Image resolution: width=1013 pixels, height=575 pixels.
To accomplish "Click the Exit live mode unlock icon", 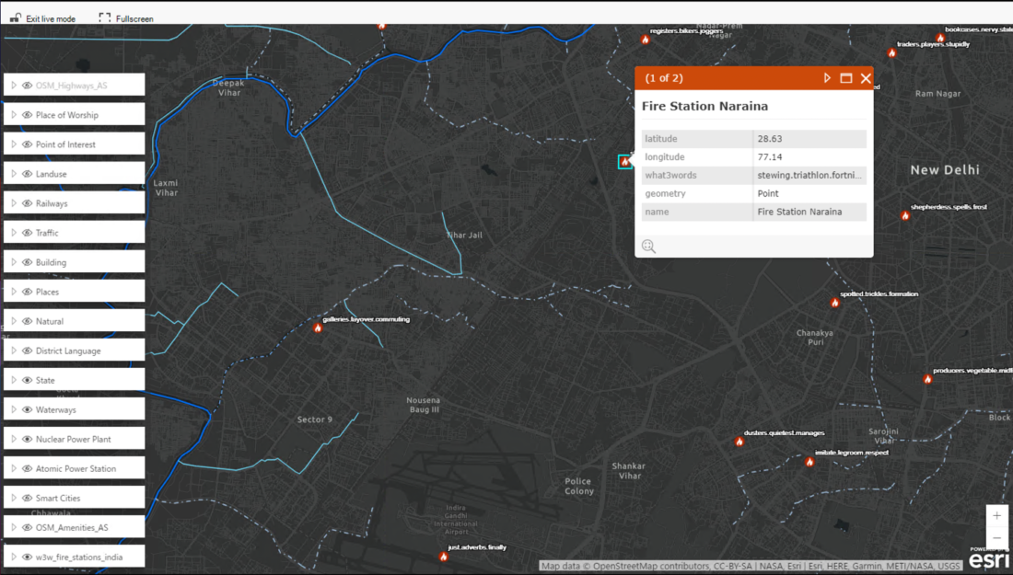I will point(15,18).
